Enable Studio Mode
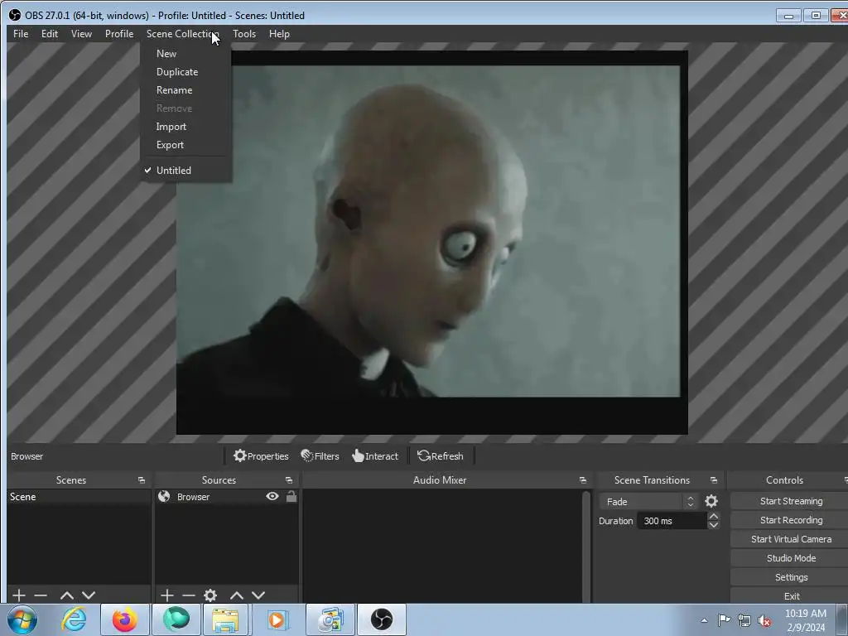 pos(791,558)
